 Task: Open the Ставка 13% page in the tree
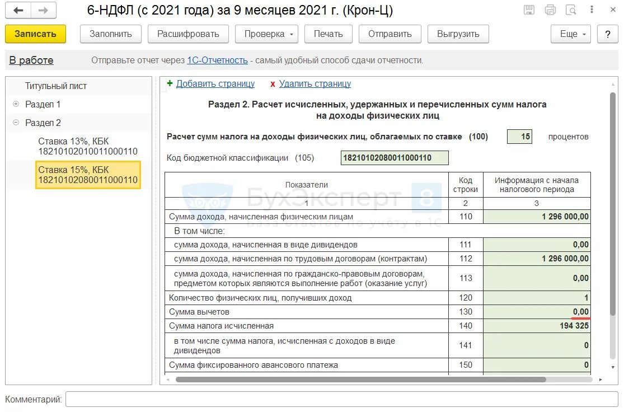click(87, 146)
